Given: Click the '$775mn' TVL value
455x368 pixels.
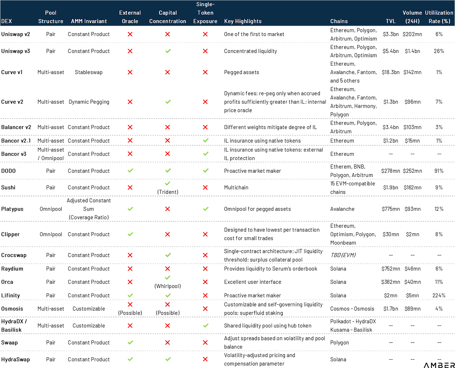Looking at the screenshot, I should click(x=391, y=209).
